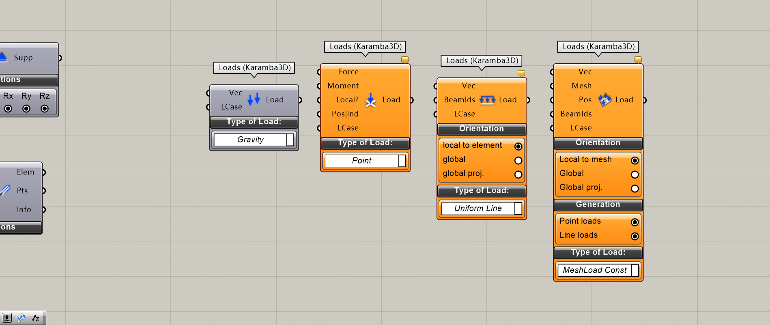Click the Mesh load component icon
Screen dimensions: 770x325
[x=604, y=100]
